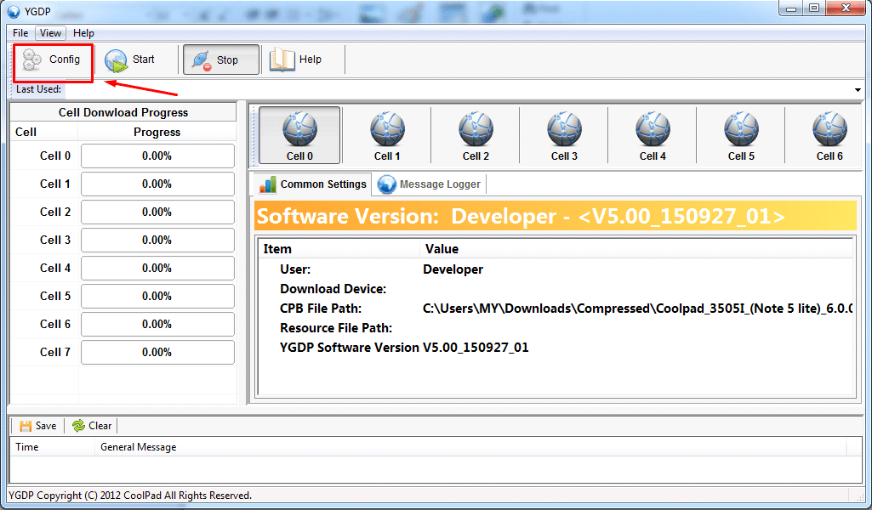The width and height of the screenshot is (872, 510).
Task: Click Cell 7 progress bar
Action: pos(157,352)
